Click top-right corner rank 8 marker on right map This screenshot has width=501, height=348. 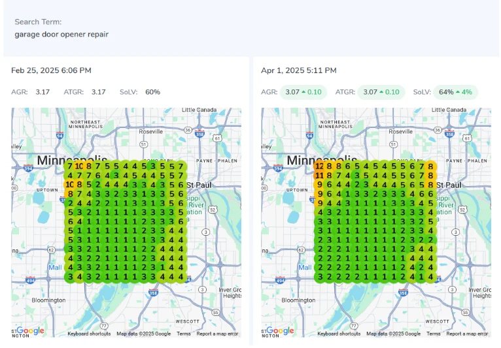[430, 166]
